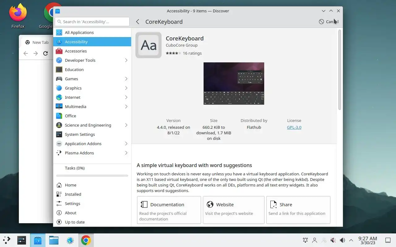Viewport: 396px width, 247px height.
Task: Click the Games controller icon
Action: pos(59,79)
